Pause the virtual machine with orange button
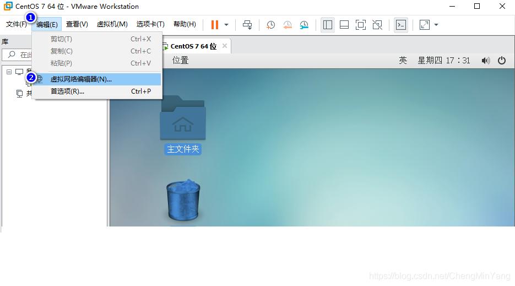Viewport: 515px width, 286px height. pos(215,25)
